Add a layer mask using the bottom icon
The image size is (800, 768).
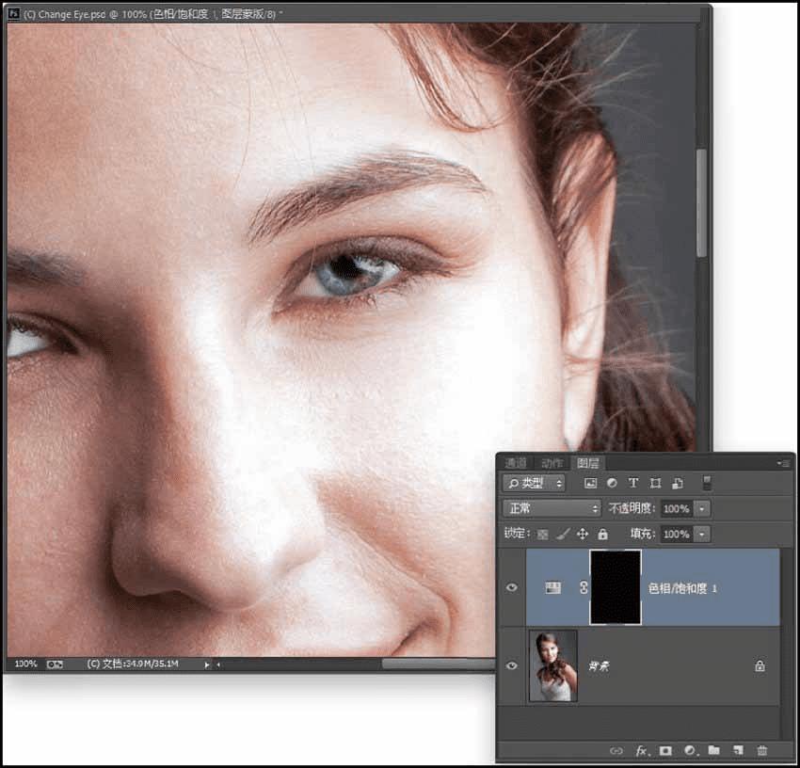point(665,750)
